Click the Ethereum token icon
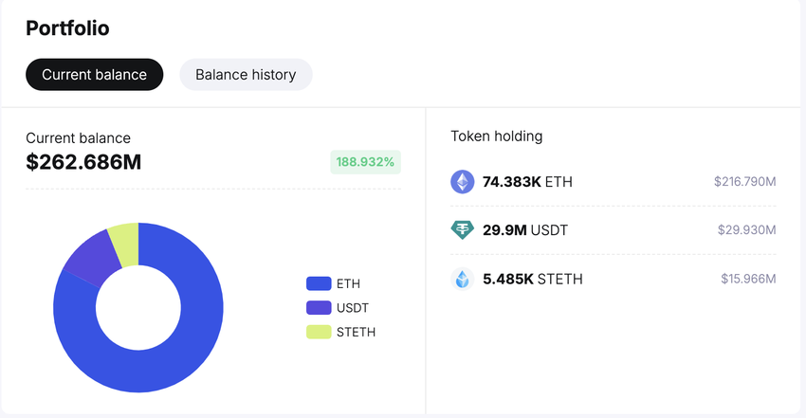Screen dimensions: 806x418 pyautogui.click(x=462, y=181)
